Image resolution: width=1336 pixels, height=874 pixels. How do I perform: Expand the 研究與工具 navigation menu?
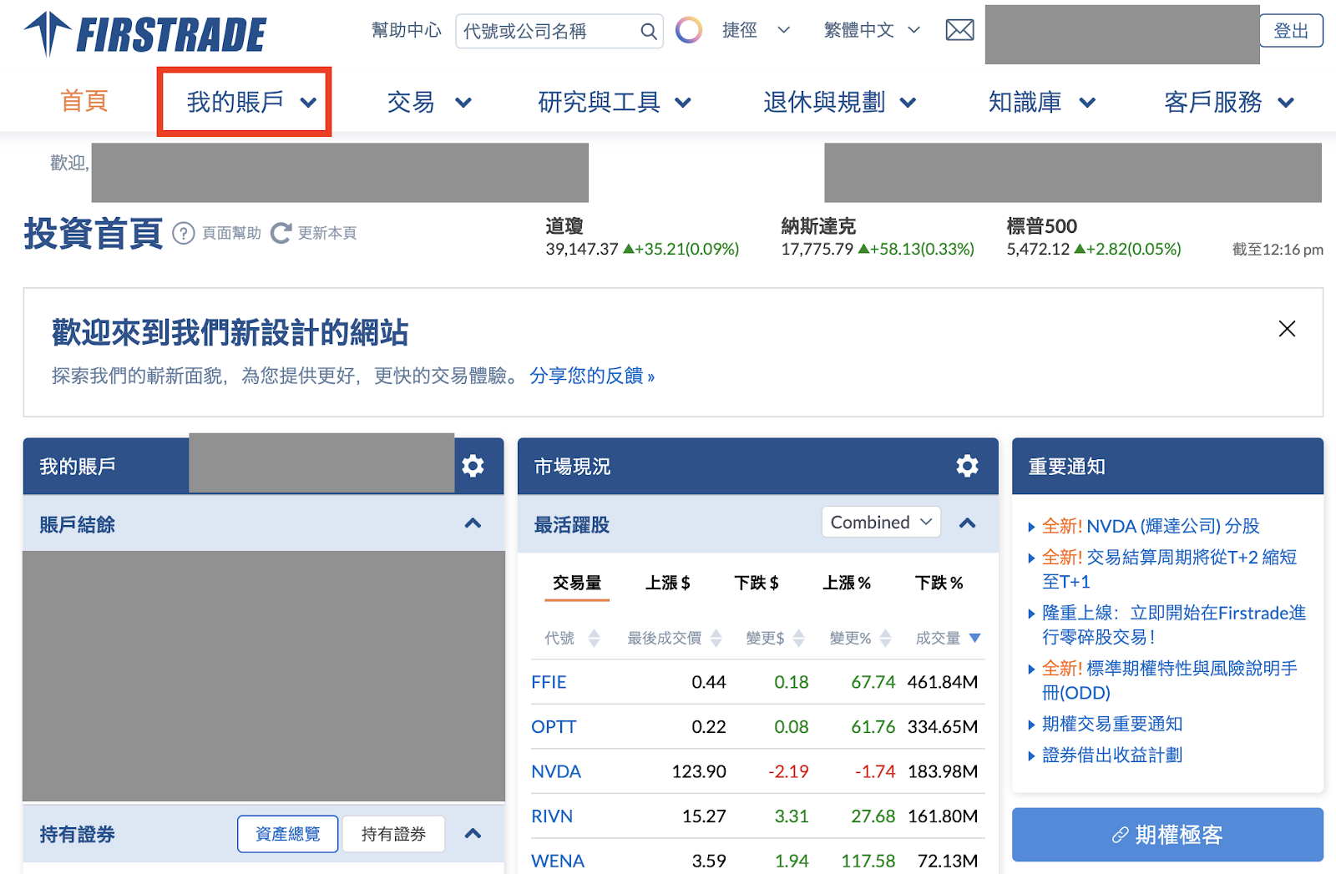pos(615,102)
